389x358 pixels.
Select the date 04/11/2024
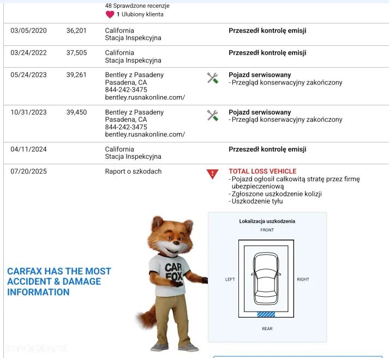(x=28, y=149)
